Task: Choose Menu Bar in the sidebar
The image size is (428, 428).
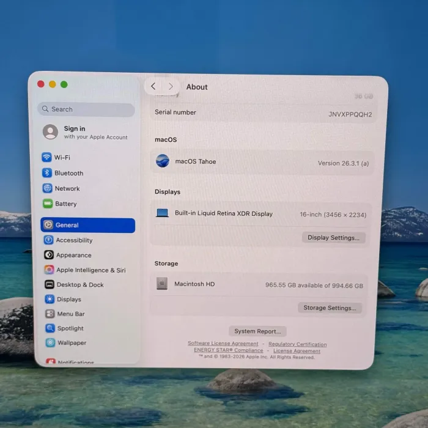Action: [71, 314]
